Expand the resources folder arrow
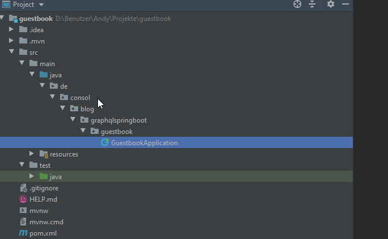388x239 pixels. [32, 154]
